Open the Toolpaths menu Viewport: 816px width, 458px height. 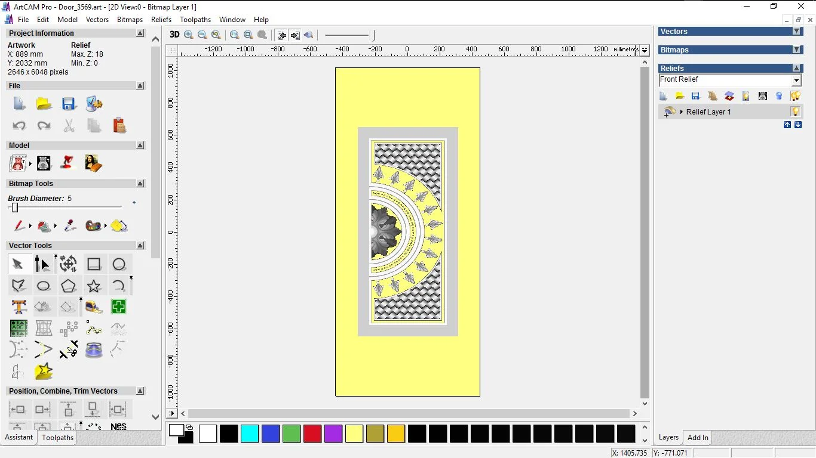195,20
